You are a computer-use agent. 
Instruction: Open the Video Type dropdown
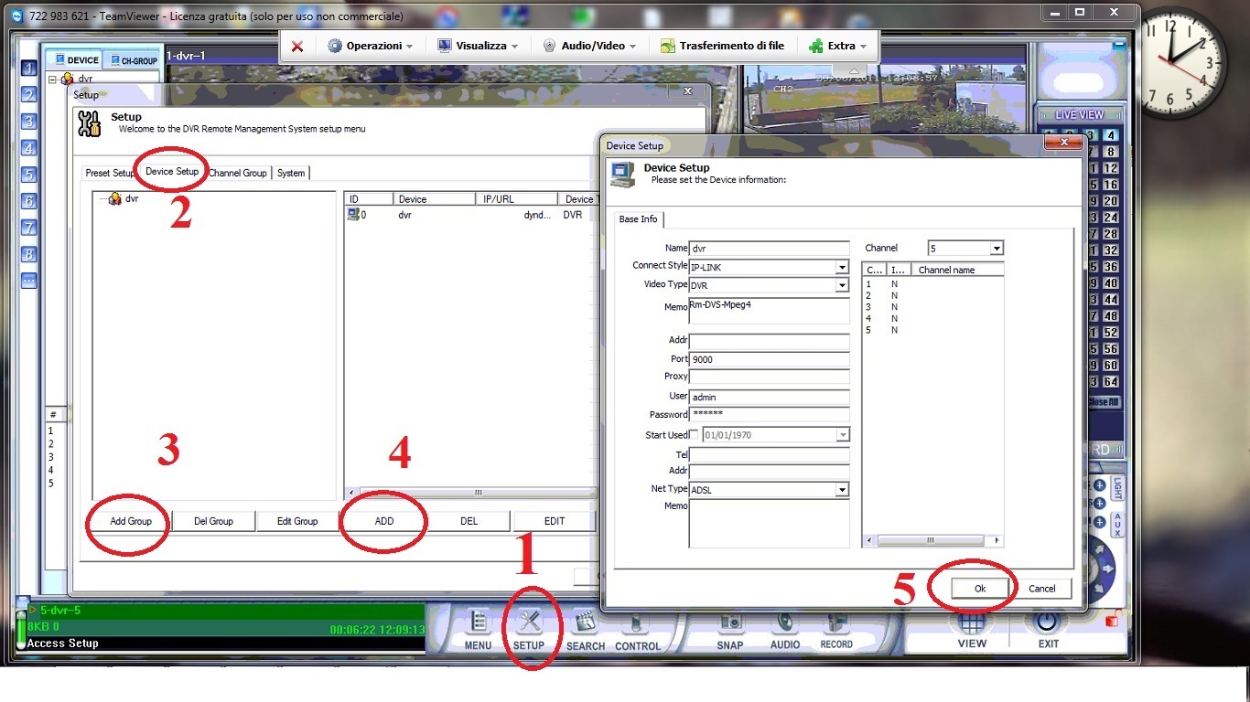pos(841,285)
